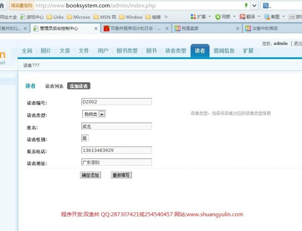Close the 双鱼林程序设计的日志 tab
The height and width of the screenshot is (231, 302).
[x=167, y=28]
